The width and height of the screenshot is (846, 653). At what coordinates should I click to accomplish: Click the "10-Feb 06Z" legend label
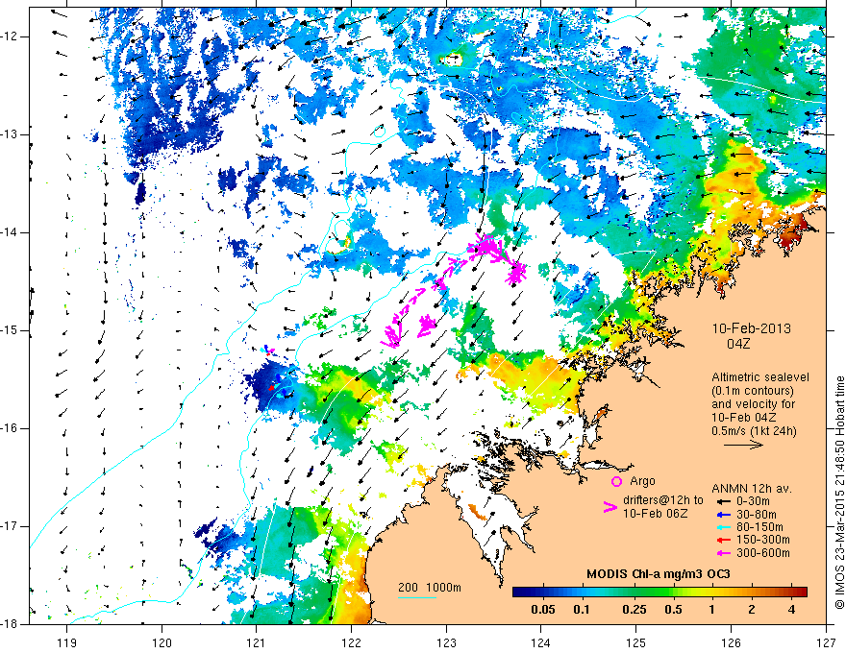coord(655,514)
